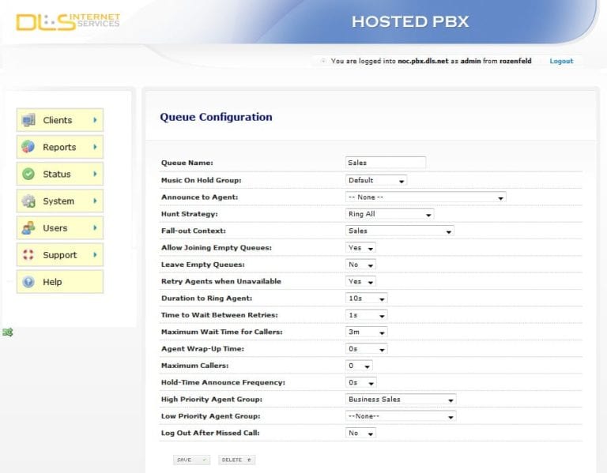
Task: Change the Log Out After Missed Call dropdown
Action: click(360, 434)
